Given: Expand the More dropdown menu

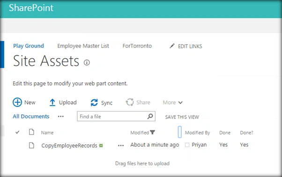Looking at the screenshot, I should [x=173, y=102].
